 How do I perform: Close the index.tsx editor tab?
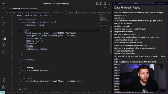[39, 8]
